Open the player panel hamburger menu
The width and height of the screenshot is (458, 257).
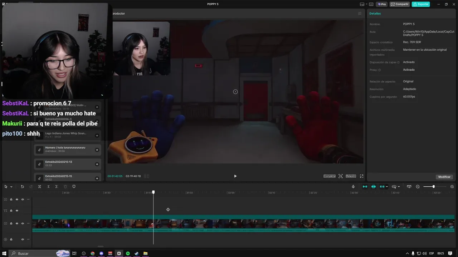360,14
